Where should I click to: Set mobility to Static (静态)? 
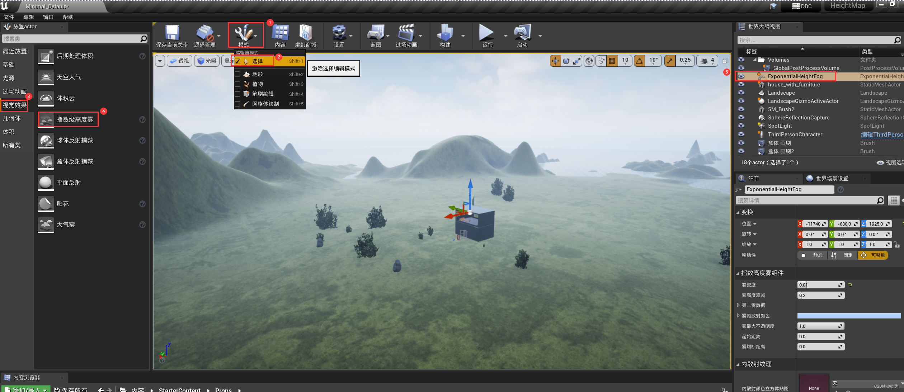click(813, 255)
